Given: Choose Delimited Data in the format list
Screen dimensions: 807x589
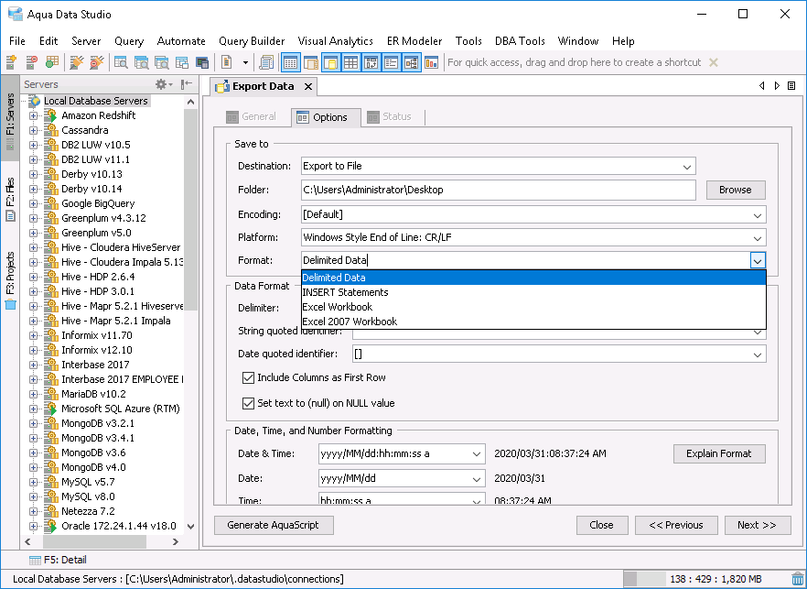Looking at the screenshot, I should pos(533,278).
